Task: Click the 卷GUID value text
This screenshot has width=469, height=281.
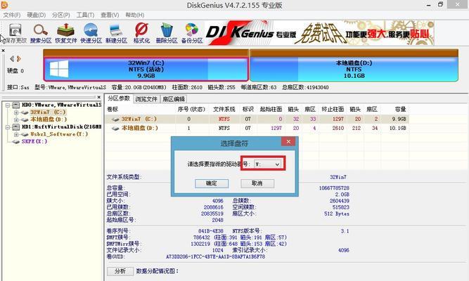Action: tap(215, 257)
